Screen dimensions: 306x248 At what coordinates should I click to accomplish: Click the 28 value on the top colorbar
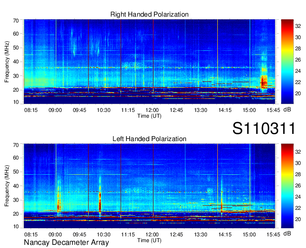298,49
